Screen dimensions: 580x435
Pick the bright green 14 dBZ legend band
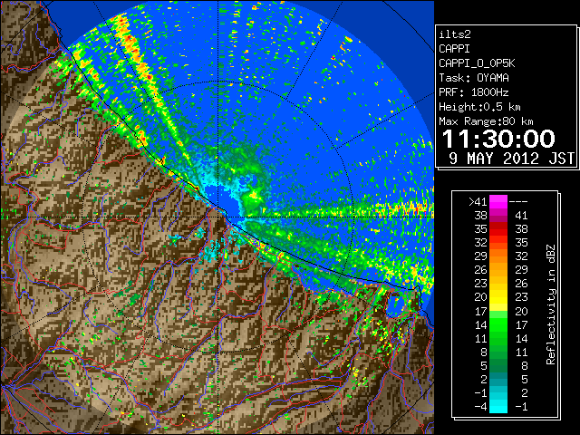tap(498, 324)
